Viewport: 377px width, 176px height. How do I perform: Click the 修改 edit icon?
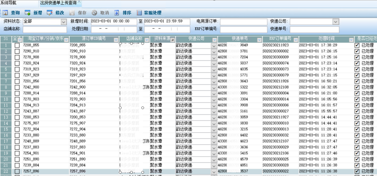click(50, 13)
